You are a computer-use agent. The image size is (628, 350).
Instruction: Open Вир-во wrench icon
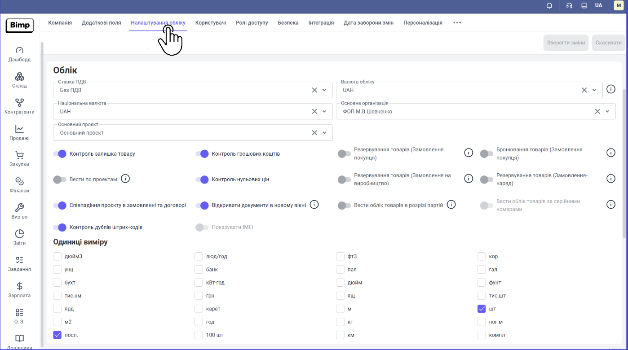coord(19,207)
